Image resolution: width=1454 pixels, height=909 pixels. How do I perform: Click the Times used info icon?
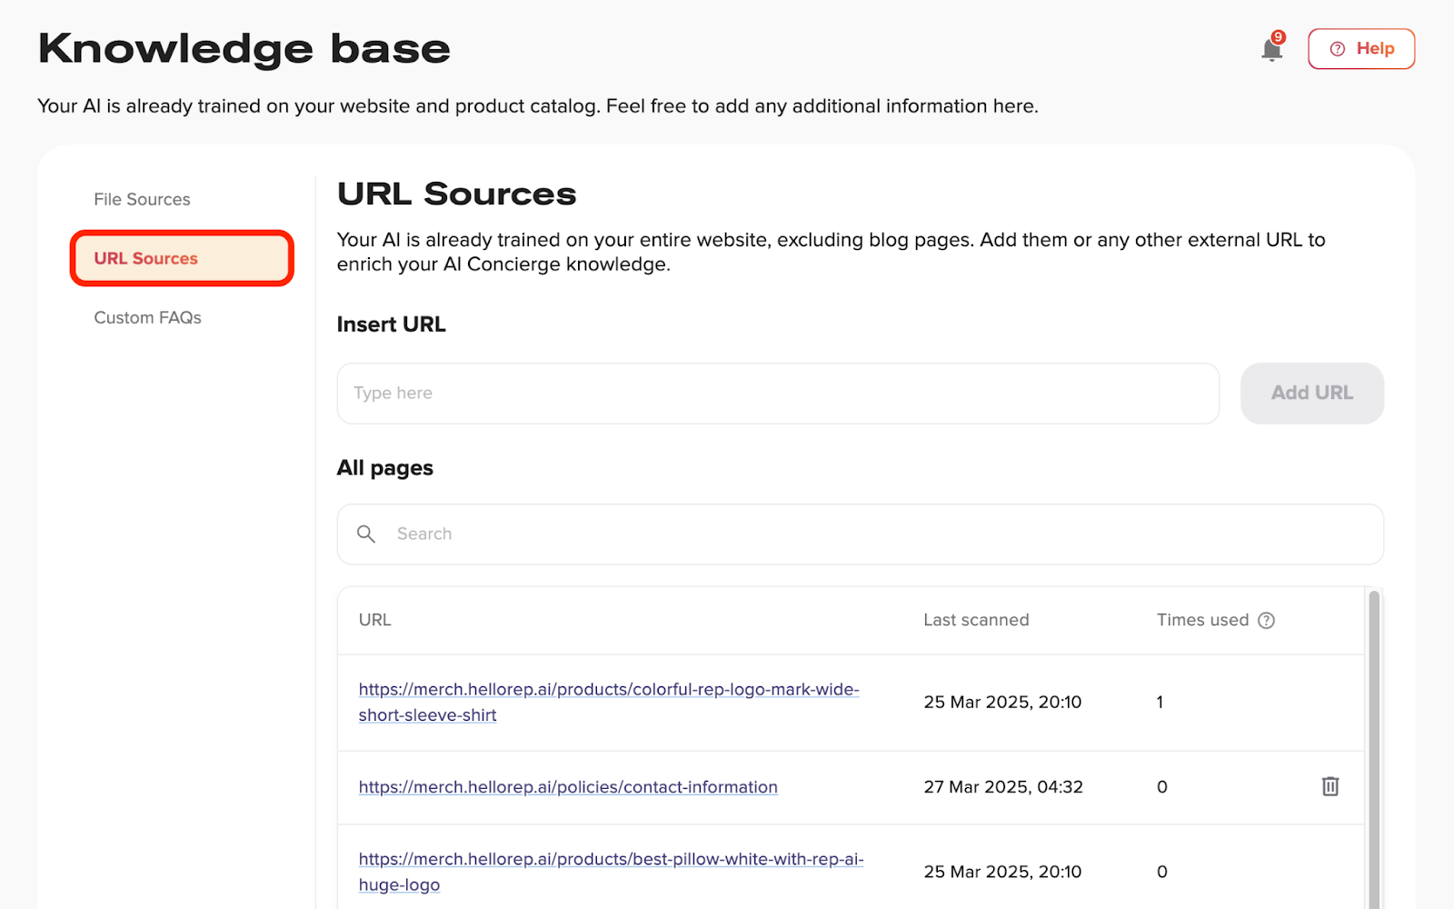1267,620
